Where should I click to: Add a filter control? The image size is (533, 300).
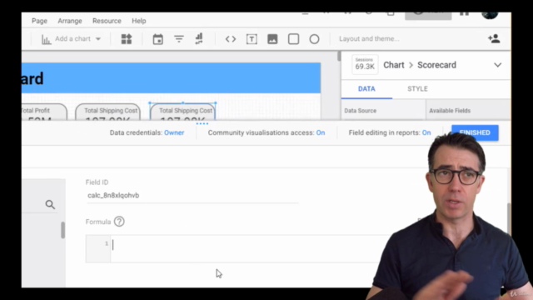(x=179, y=39)
